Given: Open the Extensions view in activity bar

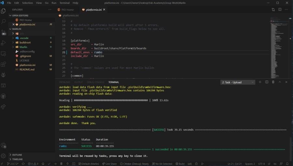Looking at the screenshot, I should click(x=3, y=64).
